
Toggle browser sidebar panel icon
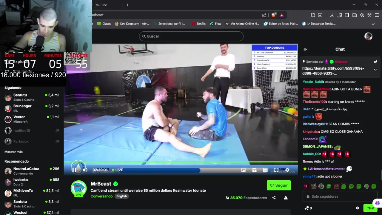tap(347, 15)
